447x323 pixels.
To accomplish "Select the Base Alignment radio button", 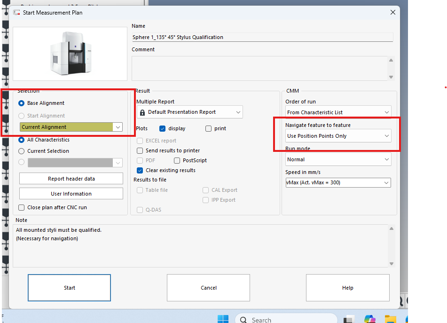I will tap(22, 103).
